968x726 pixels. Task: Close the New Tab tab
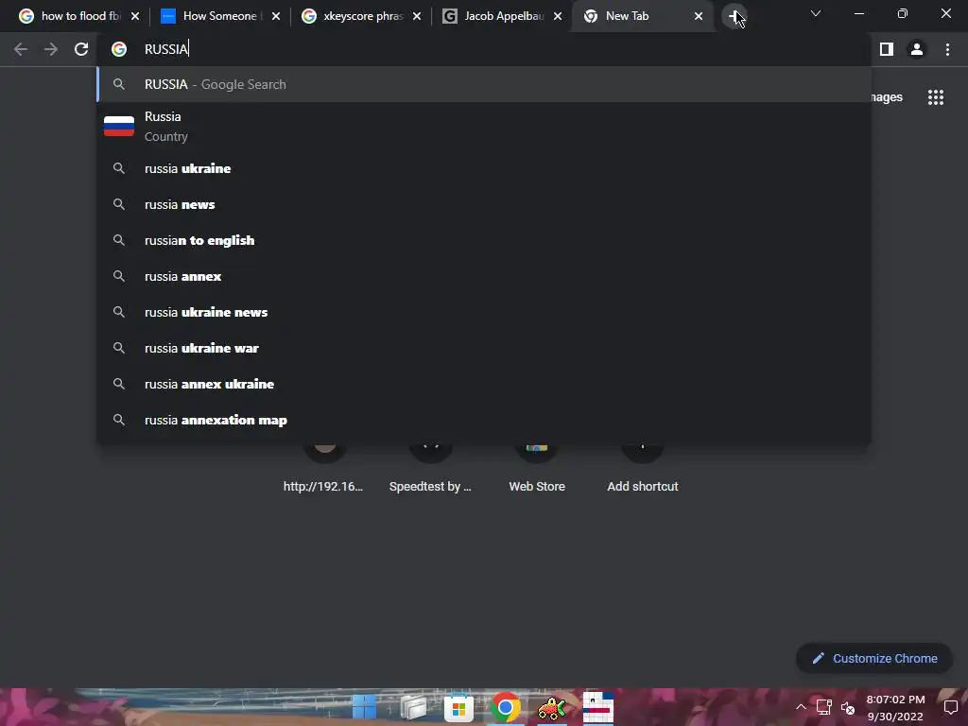click(699, 16)
